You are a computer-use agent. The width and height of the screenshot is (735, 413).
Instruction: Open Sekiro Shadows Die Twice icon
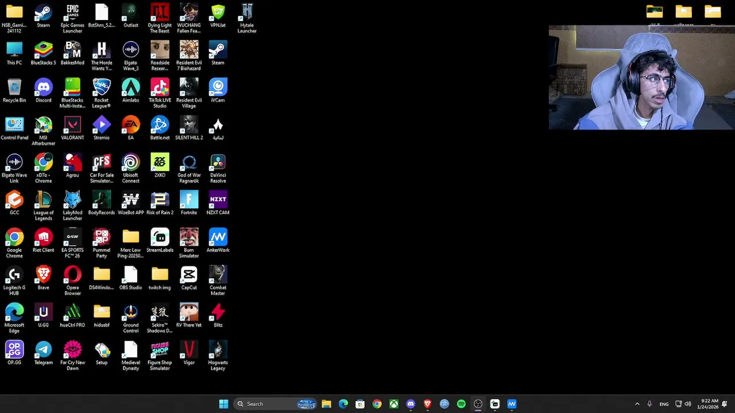[x=160, y=318]
